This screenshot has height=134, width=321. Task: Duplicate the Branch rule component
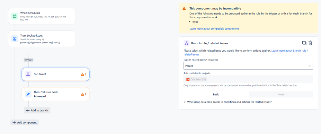point(304,43)
